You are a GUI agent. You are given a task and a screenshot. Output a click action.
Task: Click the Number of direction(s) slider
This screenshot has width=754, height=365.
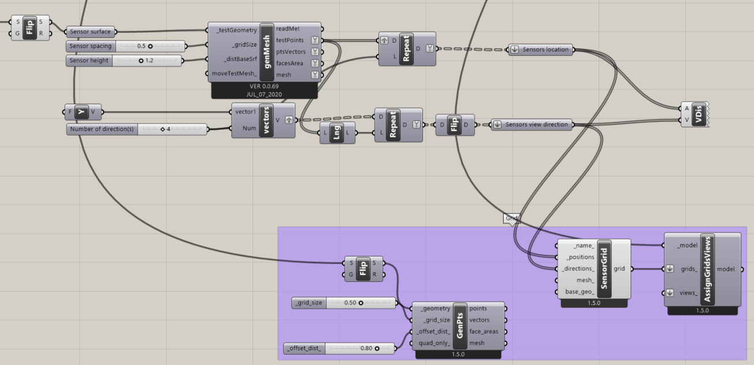point(137,129)
